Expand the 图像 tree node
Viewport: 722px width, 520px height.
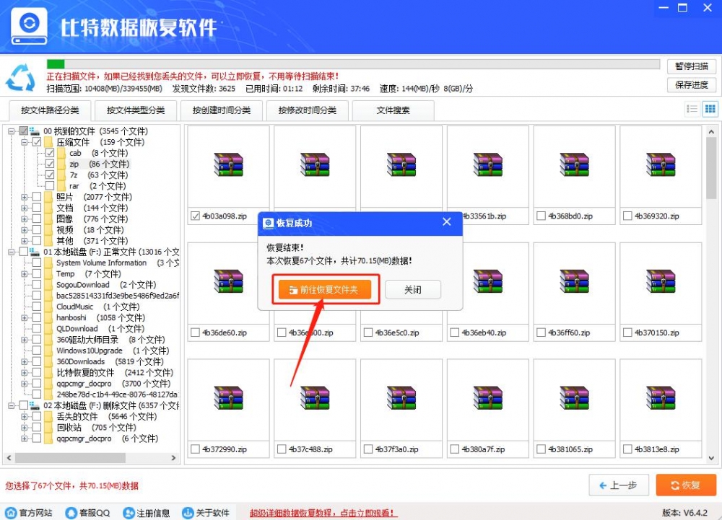24,219
